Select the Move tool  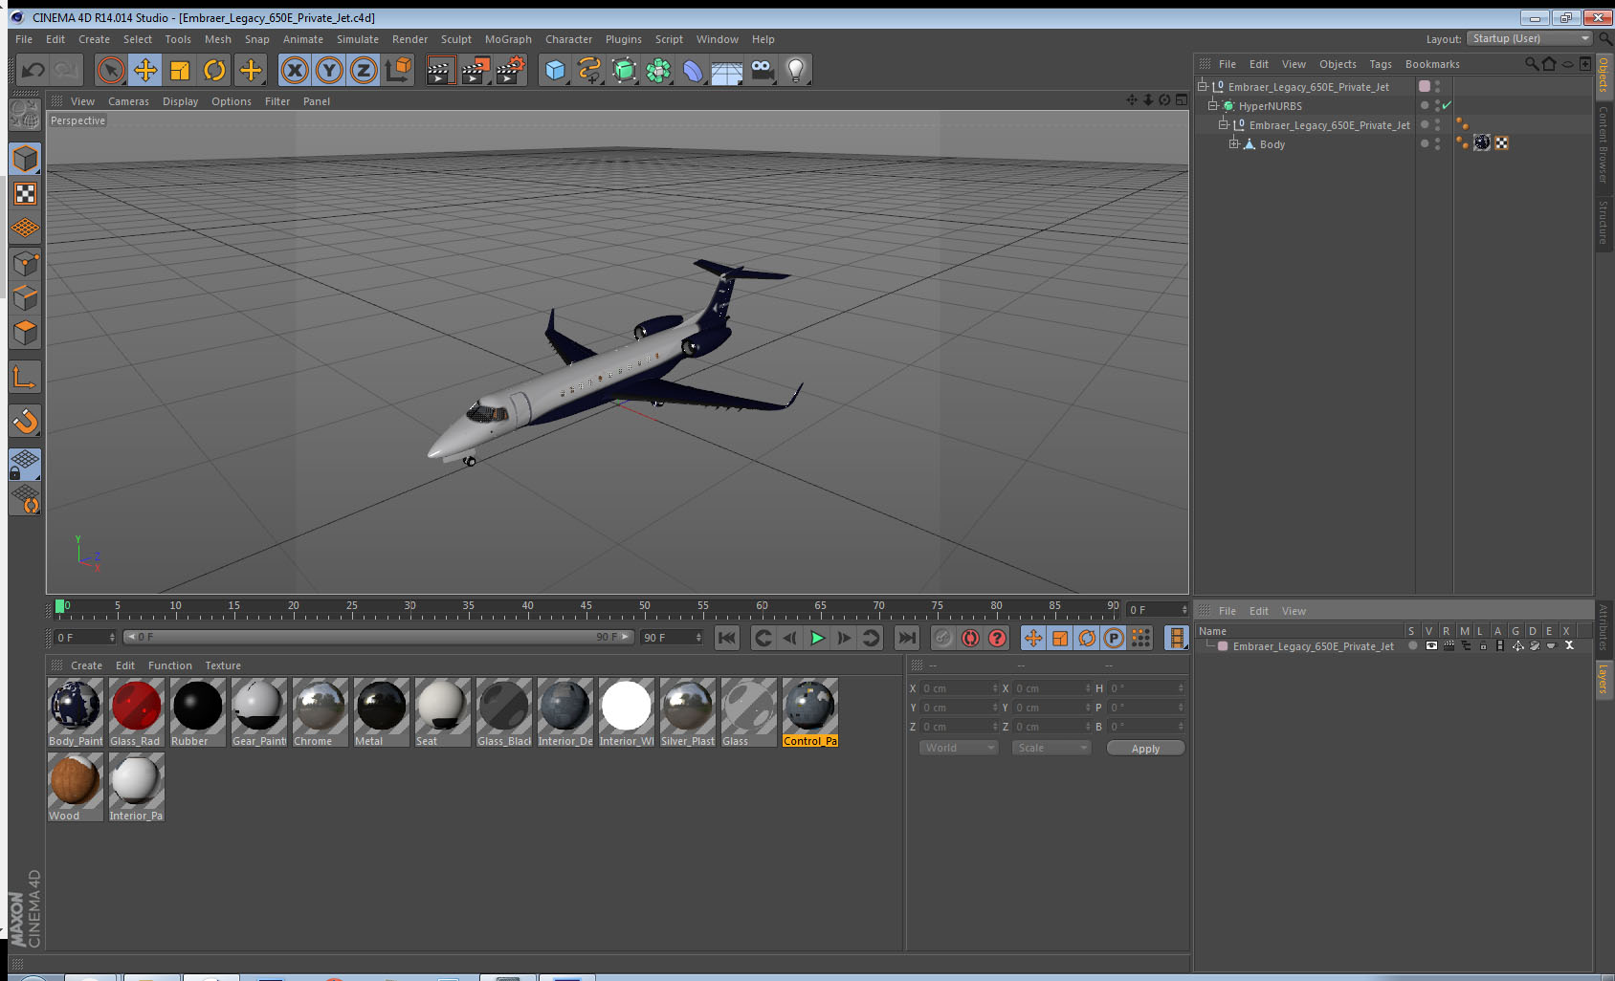point(145,70)
